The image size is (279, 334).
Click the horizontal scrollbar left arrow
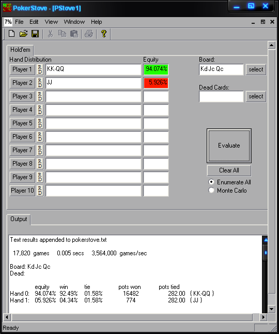pyautogui.click(x=7, y=317)
